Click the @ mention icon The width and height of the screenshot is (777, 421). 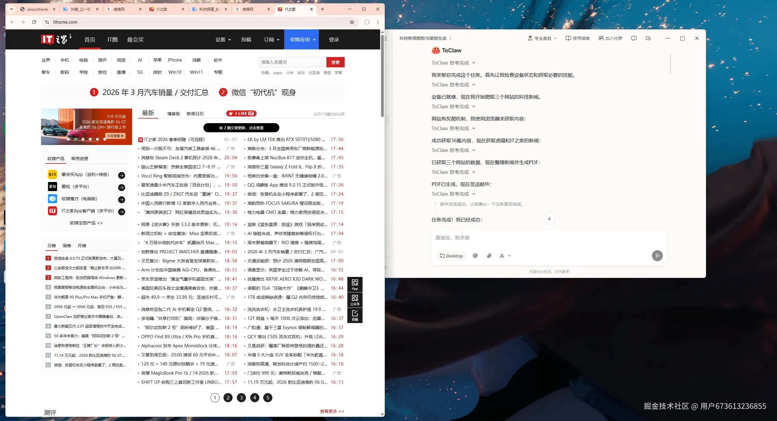[x=475, y=256]
